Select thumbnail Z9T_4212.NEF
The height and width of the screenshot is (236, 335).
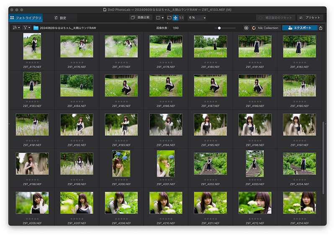tap(255, 203)
